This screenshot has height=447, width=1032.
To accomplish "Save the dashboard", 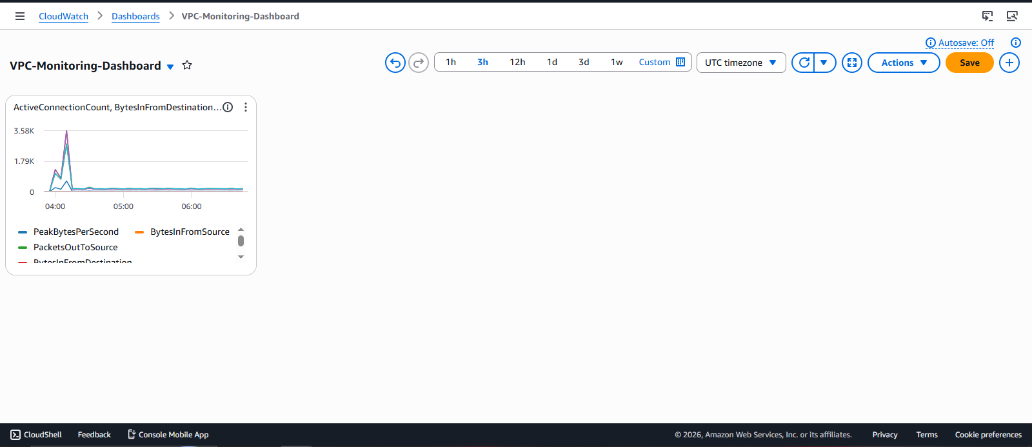I will (969, 63).
